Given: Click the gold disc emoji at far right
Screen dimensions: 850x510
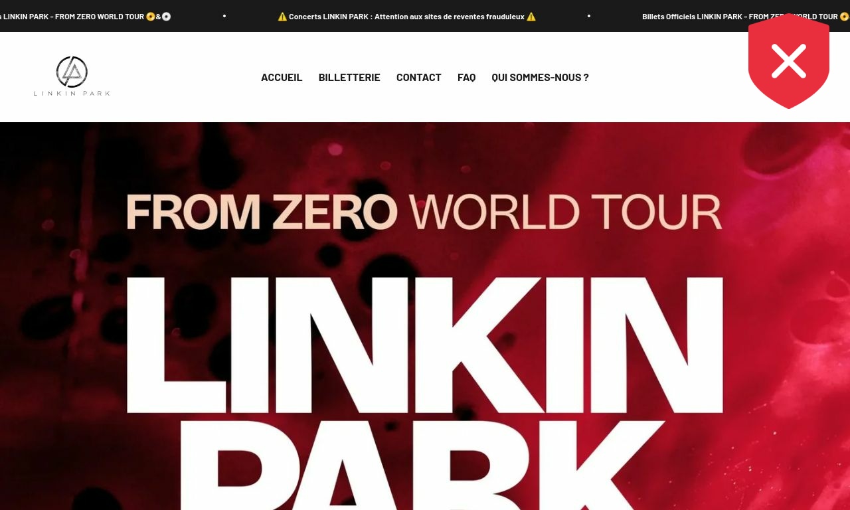Looking at the screenshot, I should pos(845,17).
